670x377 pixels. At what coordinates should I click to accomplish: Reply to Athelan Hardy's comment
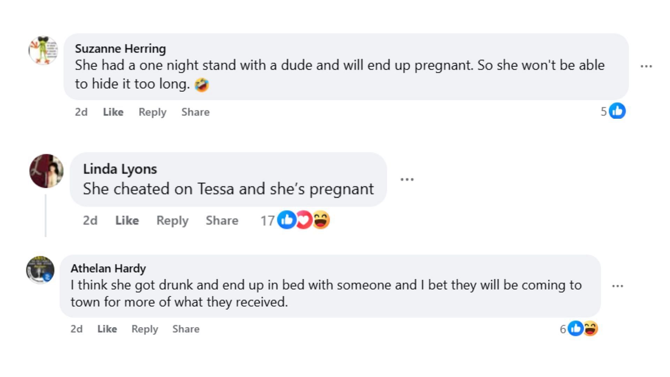[145, 329]
